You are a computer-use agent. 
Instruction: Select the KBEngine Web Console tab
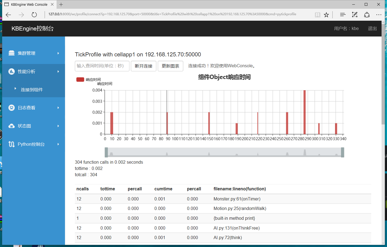pyautogui.click(x=29, y=4)
